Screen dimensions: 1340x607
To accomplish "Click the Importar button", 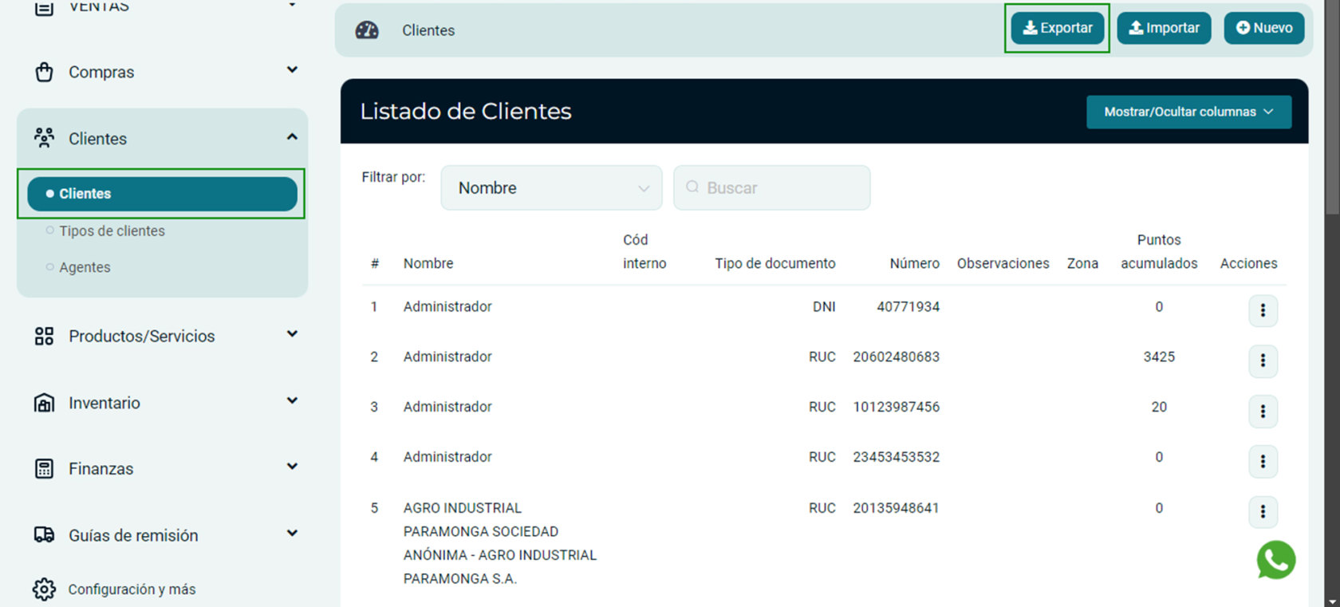I will (x=1164, y=28).
